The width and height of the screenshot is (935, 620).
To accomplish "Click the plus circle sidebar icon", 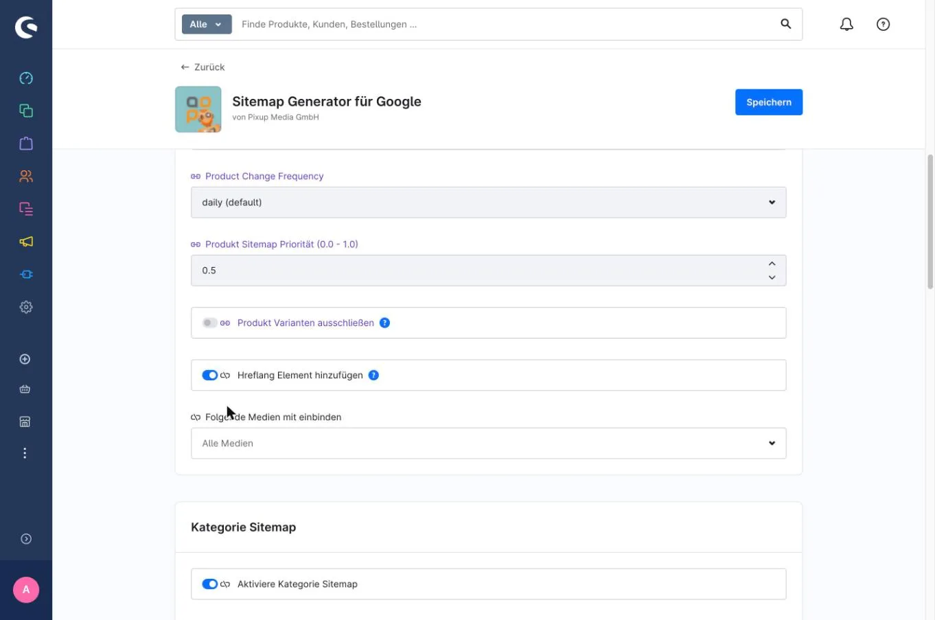I will point(25,359).
